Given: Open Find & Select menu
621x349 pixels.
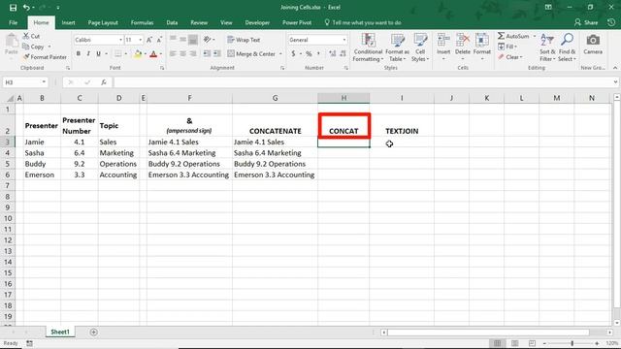Looking at the screenshot, I should [567, 48].
